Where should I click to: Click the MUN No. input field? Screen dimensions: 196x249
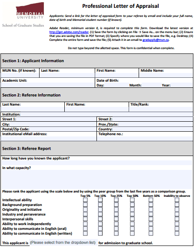pos(20,75)
